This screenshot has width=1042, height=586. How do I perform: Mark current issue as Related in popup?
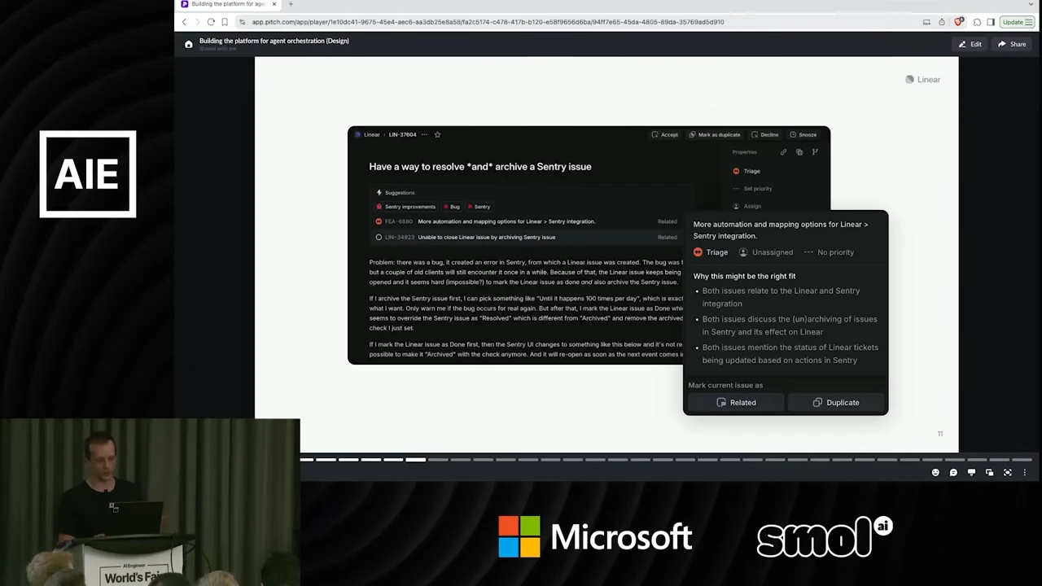pyautogui.click(x=736, y=402)
